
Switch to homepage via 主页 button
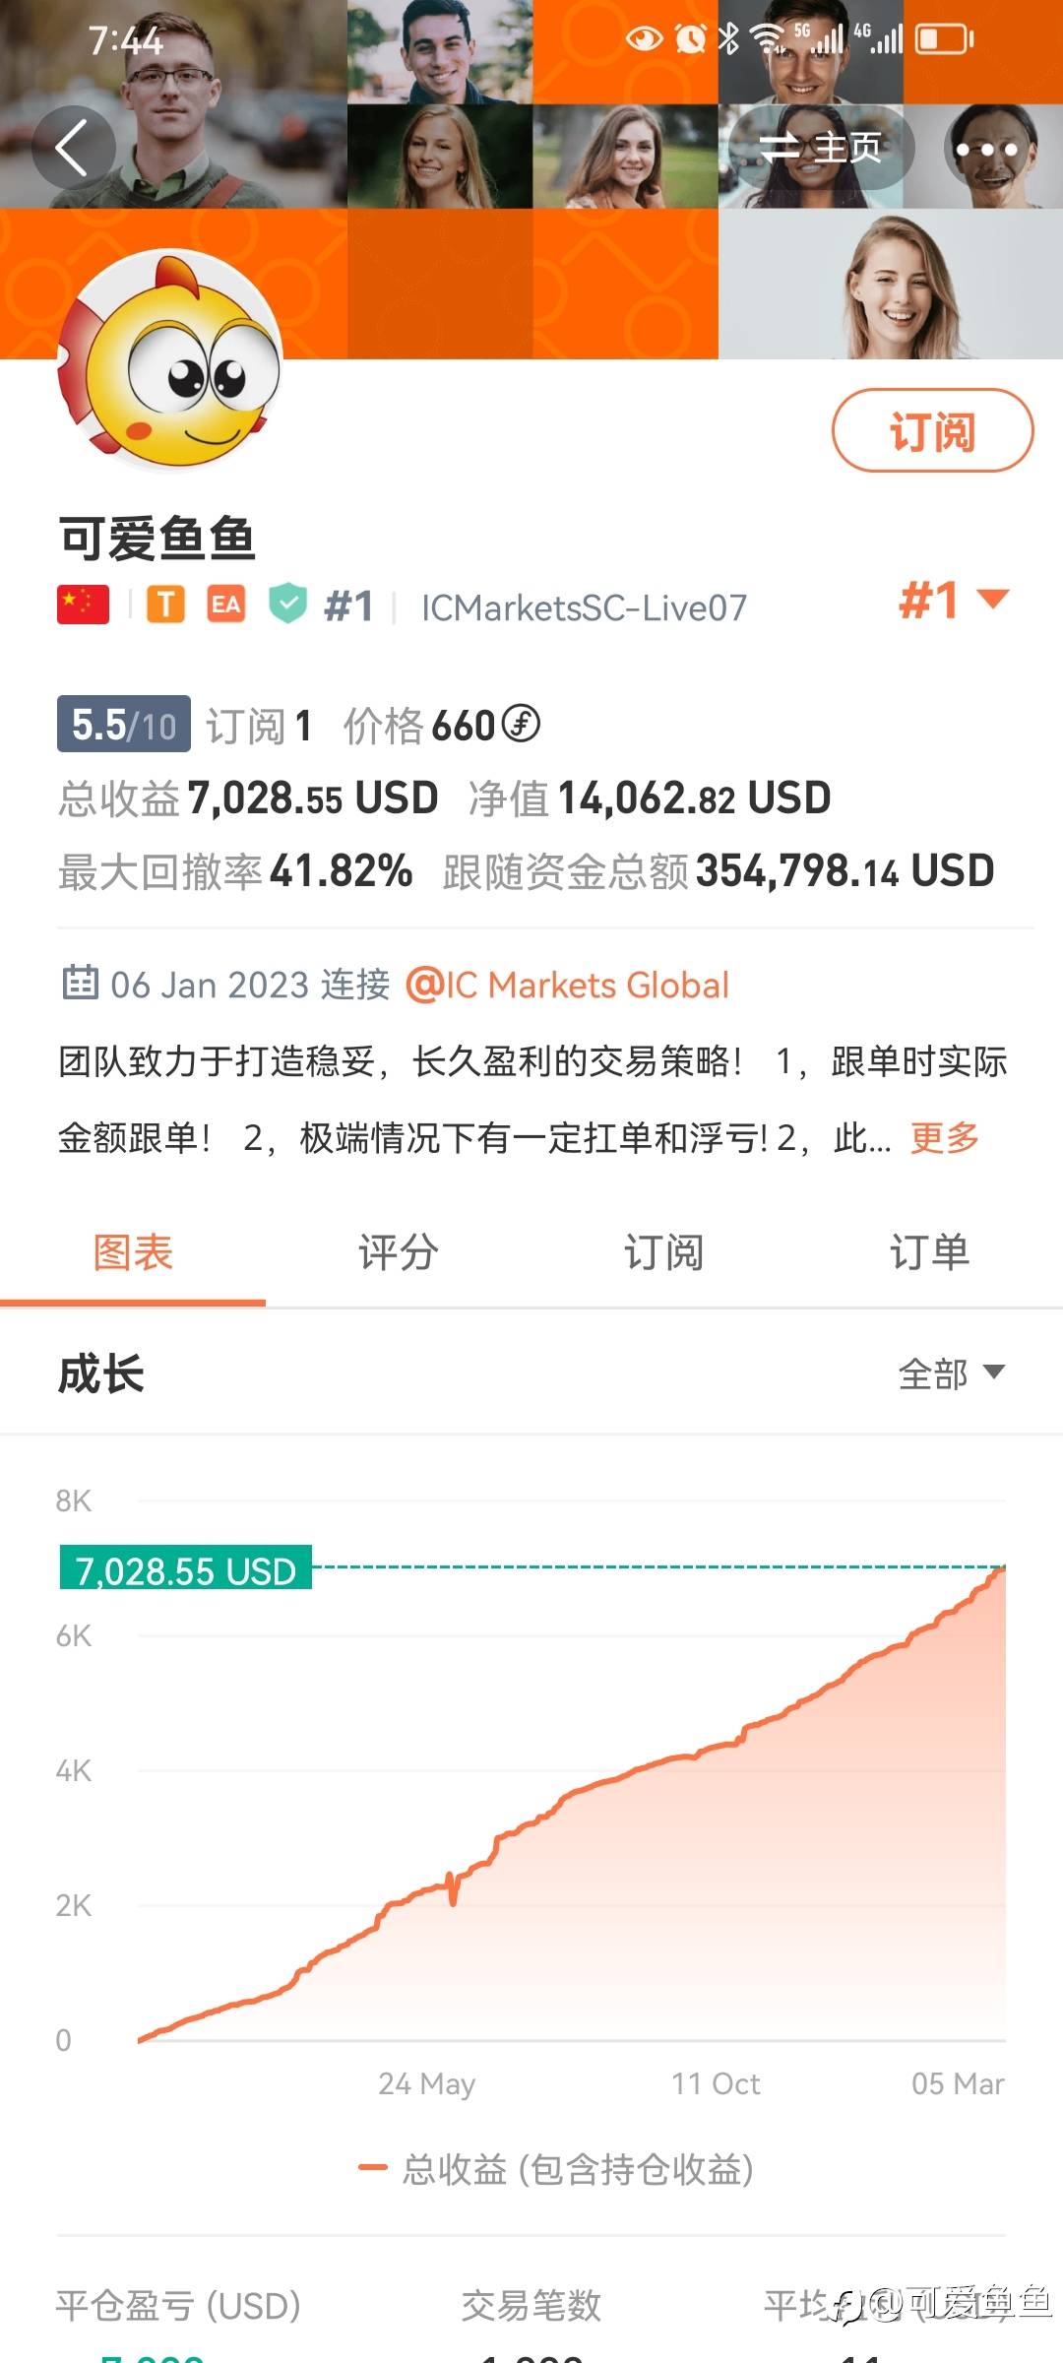[821, 149]
